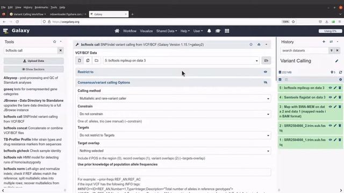Select multiple datasets input mode icon
The height and width of the screenshot is (193, 344).
click(x=88, y=61)
